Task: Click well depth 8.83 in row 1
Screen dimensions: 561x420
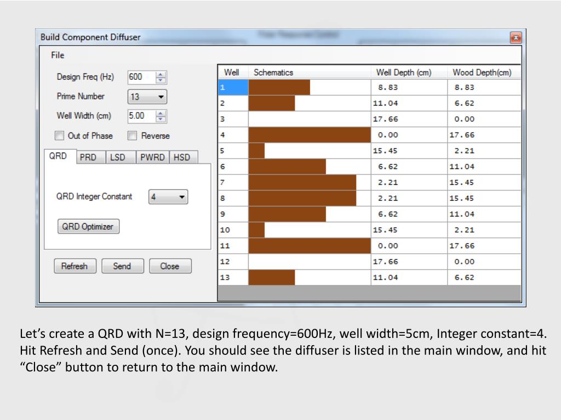Action: (409, 87)
